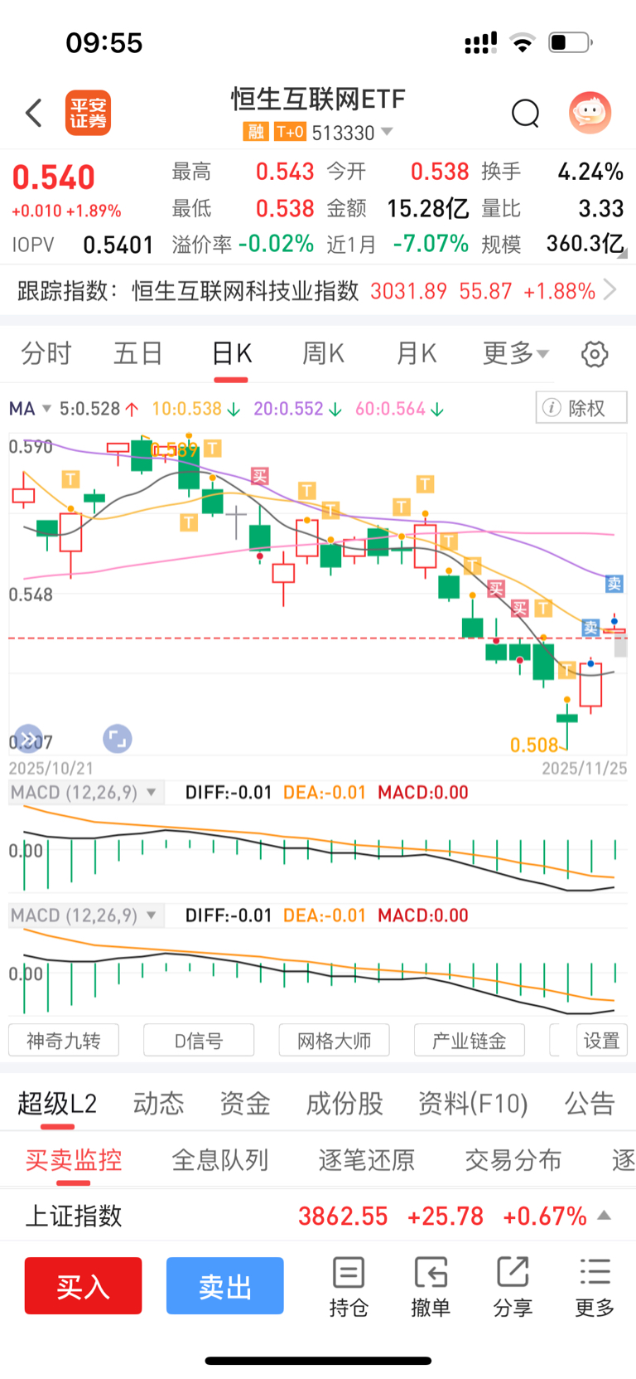636x1379 pixels.
Task: Tap the 10:0.538 MA10 value
Action: point(186,409)
